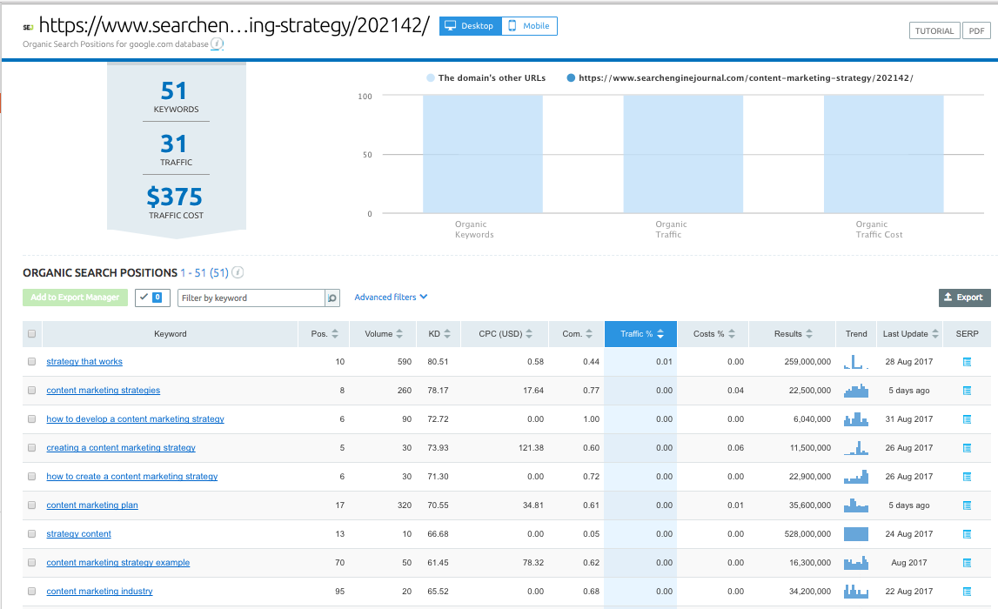The image size is (998, 609).
Task: Open SERP results for "content marketing industry"
Action: pos(966,591)
